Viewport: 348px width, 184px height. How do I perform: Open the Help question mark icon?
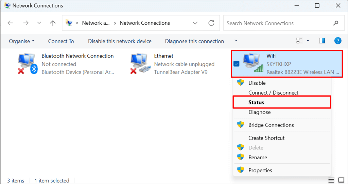point(337,41)
